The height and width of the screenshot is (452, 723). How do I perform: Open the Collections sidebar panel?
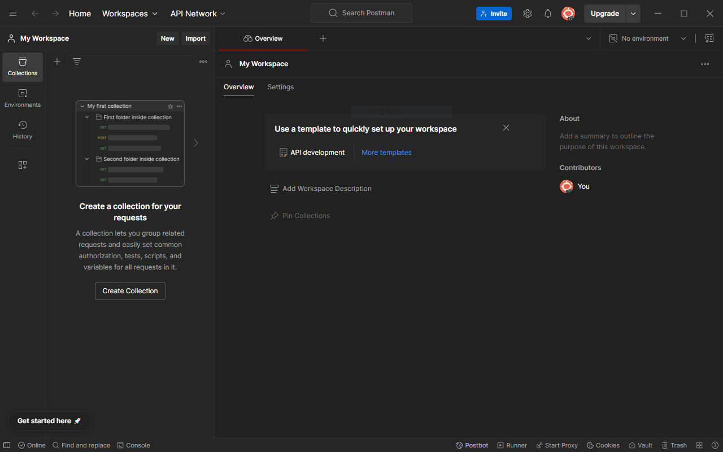coord(23,67)
